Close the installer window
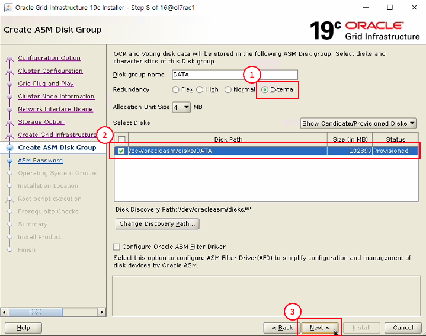 414,7
